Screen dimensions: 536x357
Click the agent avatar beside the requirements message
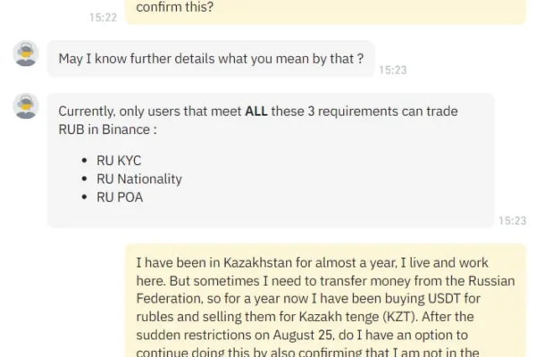tap(26, 106)
